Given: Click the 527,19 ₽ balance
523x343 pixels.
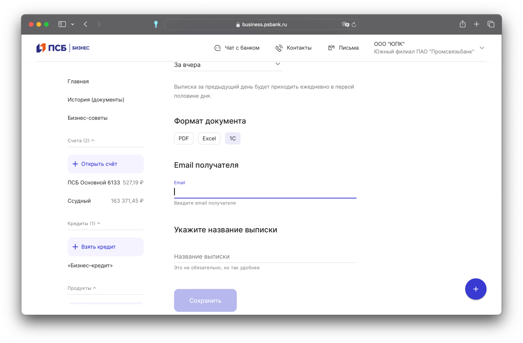Looking at the screenshot, I should (133, 183).
